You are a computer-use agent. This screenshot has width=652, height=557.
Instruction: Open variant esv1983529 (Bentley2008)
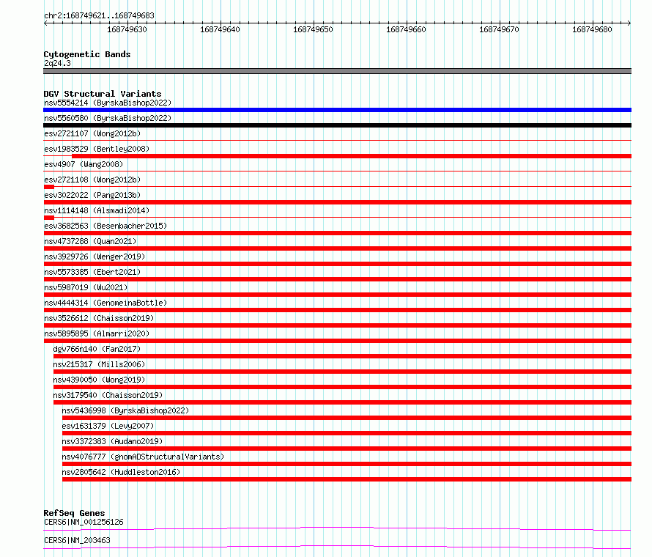pos(97,149)
